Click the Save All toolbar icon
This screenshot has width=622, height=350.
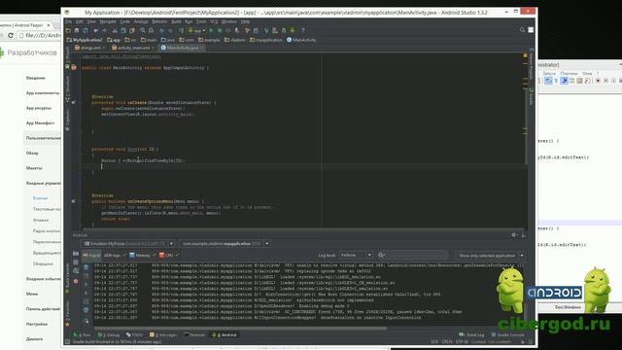(x=77, y=30)
